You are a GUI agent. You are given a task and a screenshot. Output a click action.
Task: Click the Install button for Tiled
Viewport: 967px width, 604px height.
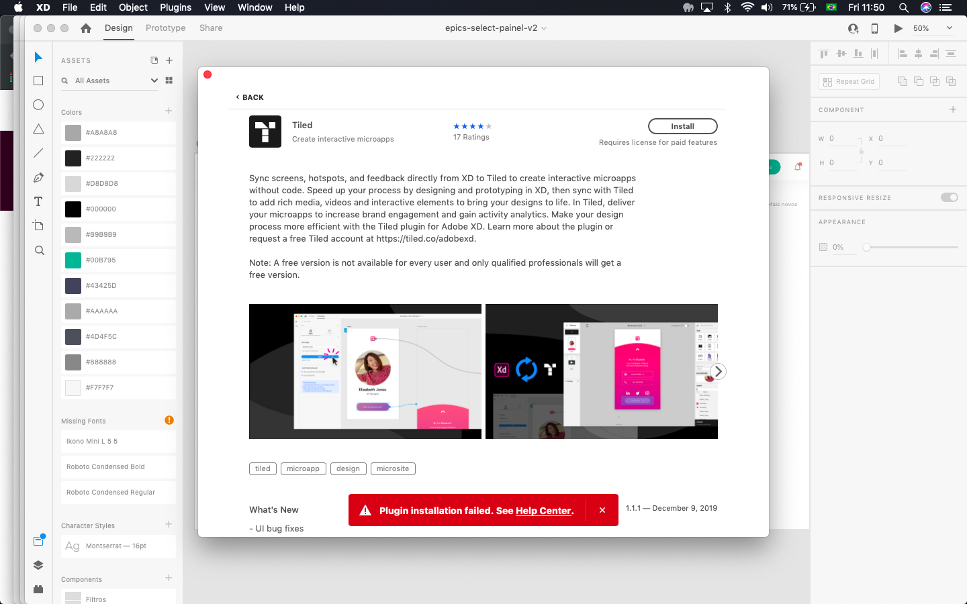pyautogui.click(x=682, y=126)
